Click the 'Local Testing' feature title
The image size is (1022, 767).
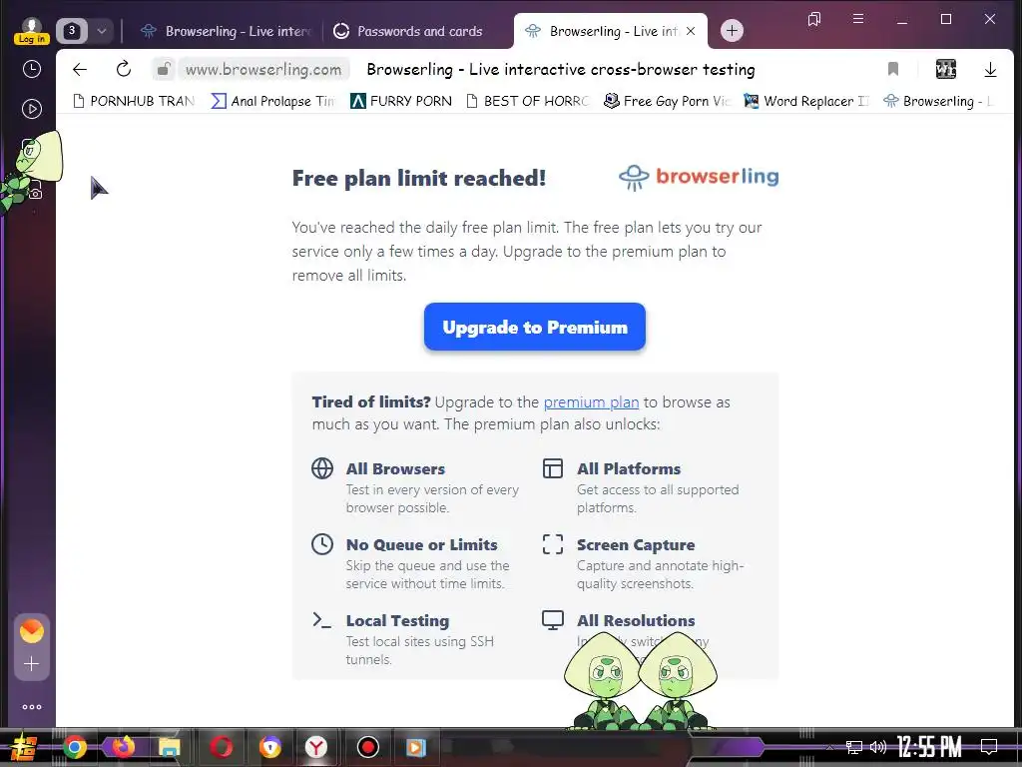397,620
